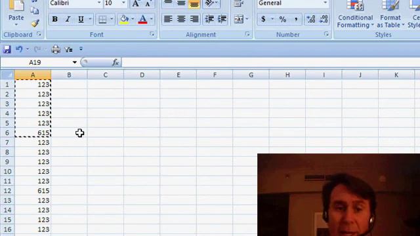The width and height of the screenshot is (420, 236).
Task: Apply Percent style format
Action: 283,19
